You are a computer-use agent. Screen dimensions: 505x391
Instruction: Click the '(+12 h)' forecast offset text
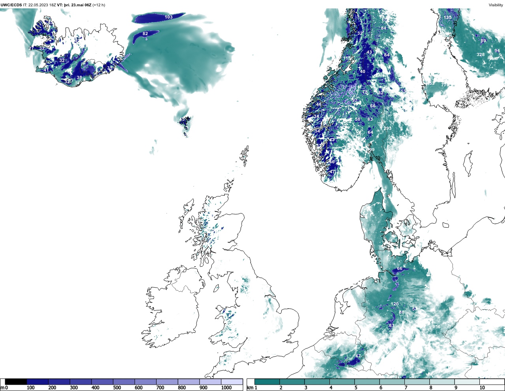(x=99, y=5)
